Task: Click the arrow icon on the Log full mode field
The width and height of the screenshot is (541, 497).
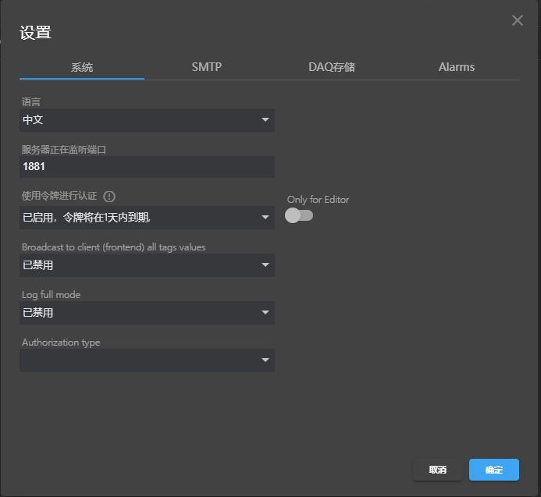Action: point(265,313)
